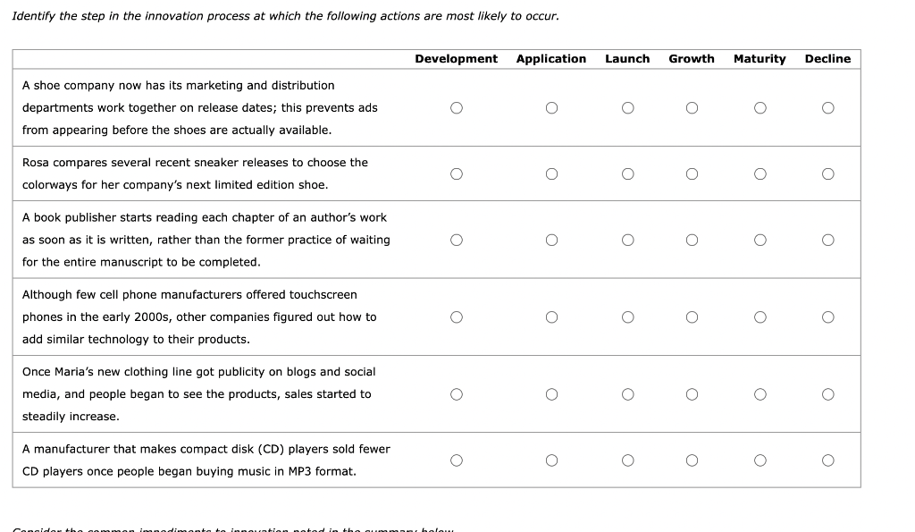915x532 pixels.
Task: Select Maturity for Rosa's sneaker colorways scenario
Action: (x=760, y=173)
